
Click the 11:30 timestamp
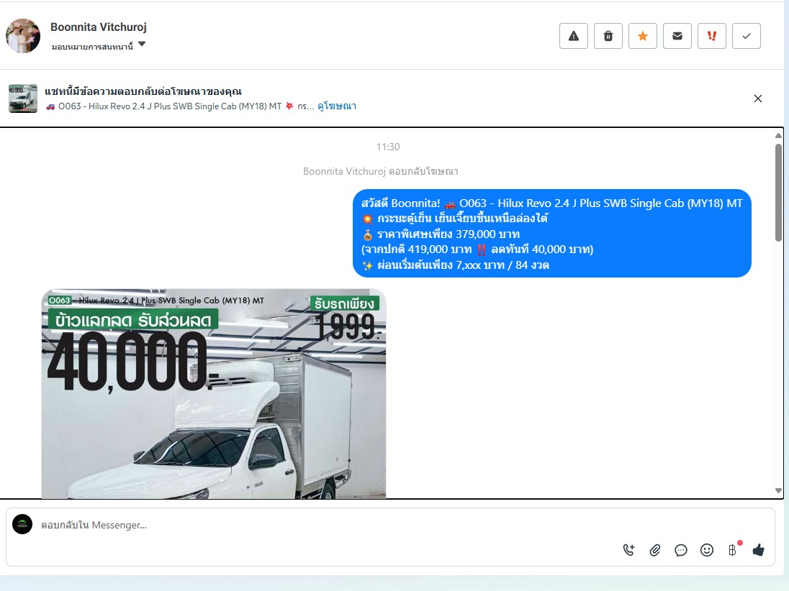388,147
